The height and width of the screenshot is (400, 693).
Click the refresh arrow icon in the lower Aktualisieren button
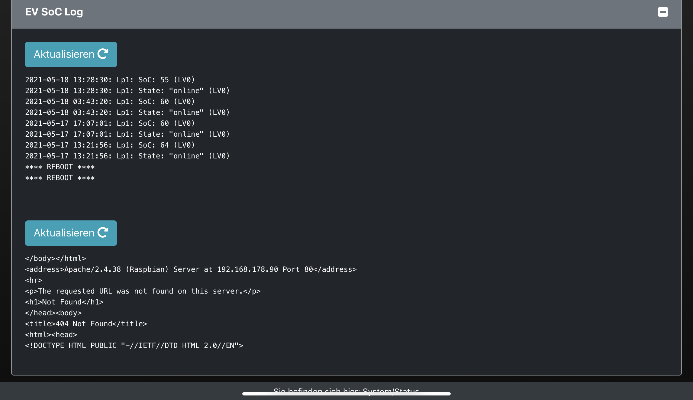click(103, 233)
